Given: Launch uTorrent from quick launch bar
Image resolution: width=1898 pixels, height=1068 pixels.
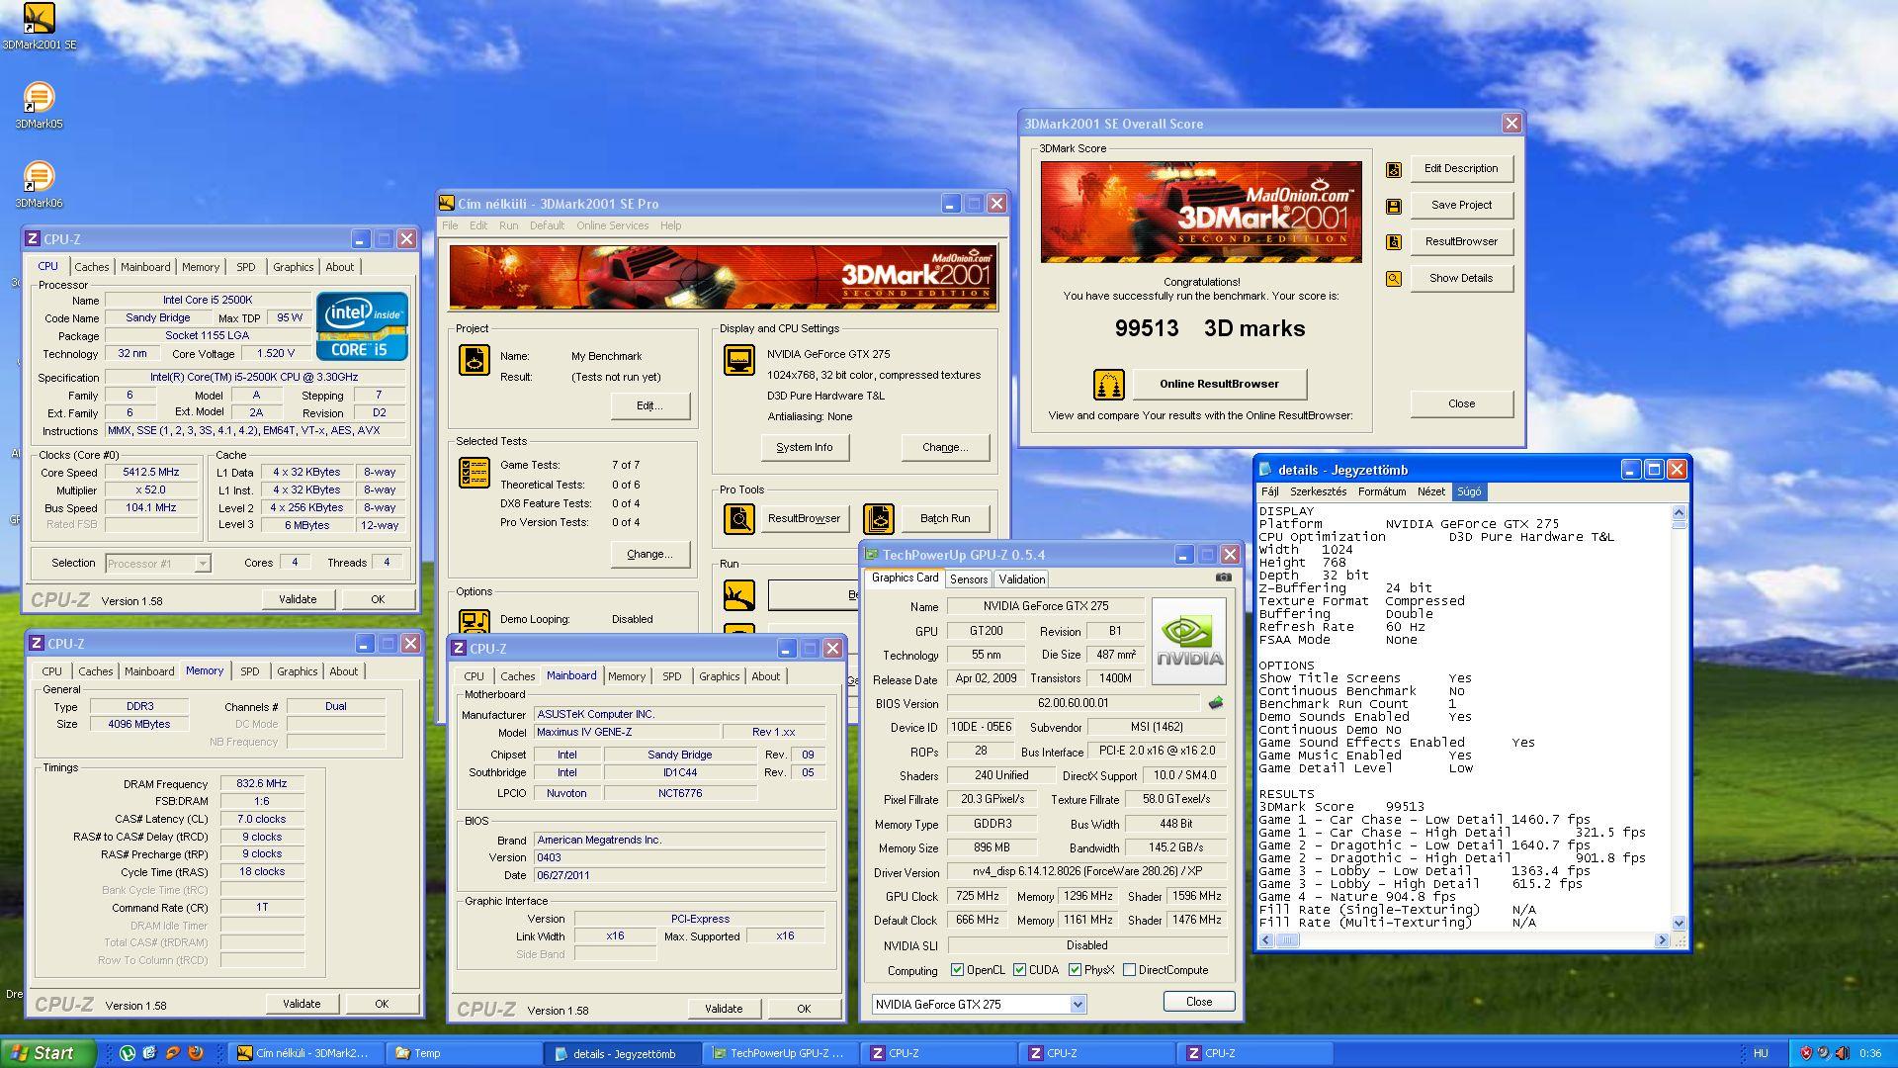Looking at the screenshot, I should 128,1053.
